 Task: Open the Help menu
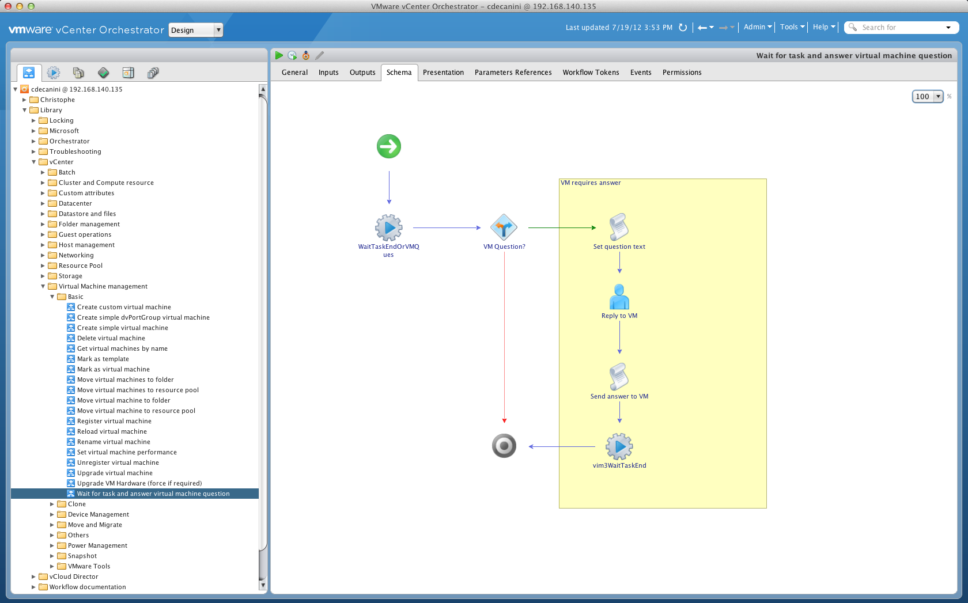click(824, 27)
